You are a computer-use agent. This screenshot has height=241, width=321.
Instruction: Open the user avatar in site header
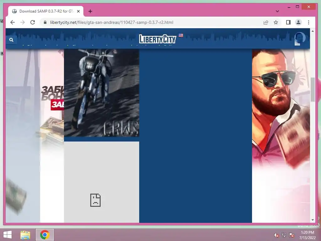[x=300, y=39]
